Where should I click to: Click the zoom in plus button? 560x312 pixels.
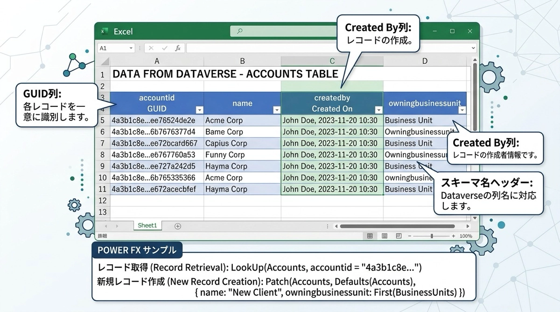coord(453,236)
